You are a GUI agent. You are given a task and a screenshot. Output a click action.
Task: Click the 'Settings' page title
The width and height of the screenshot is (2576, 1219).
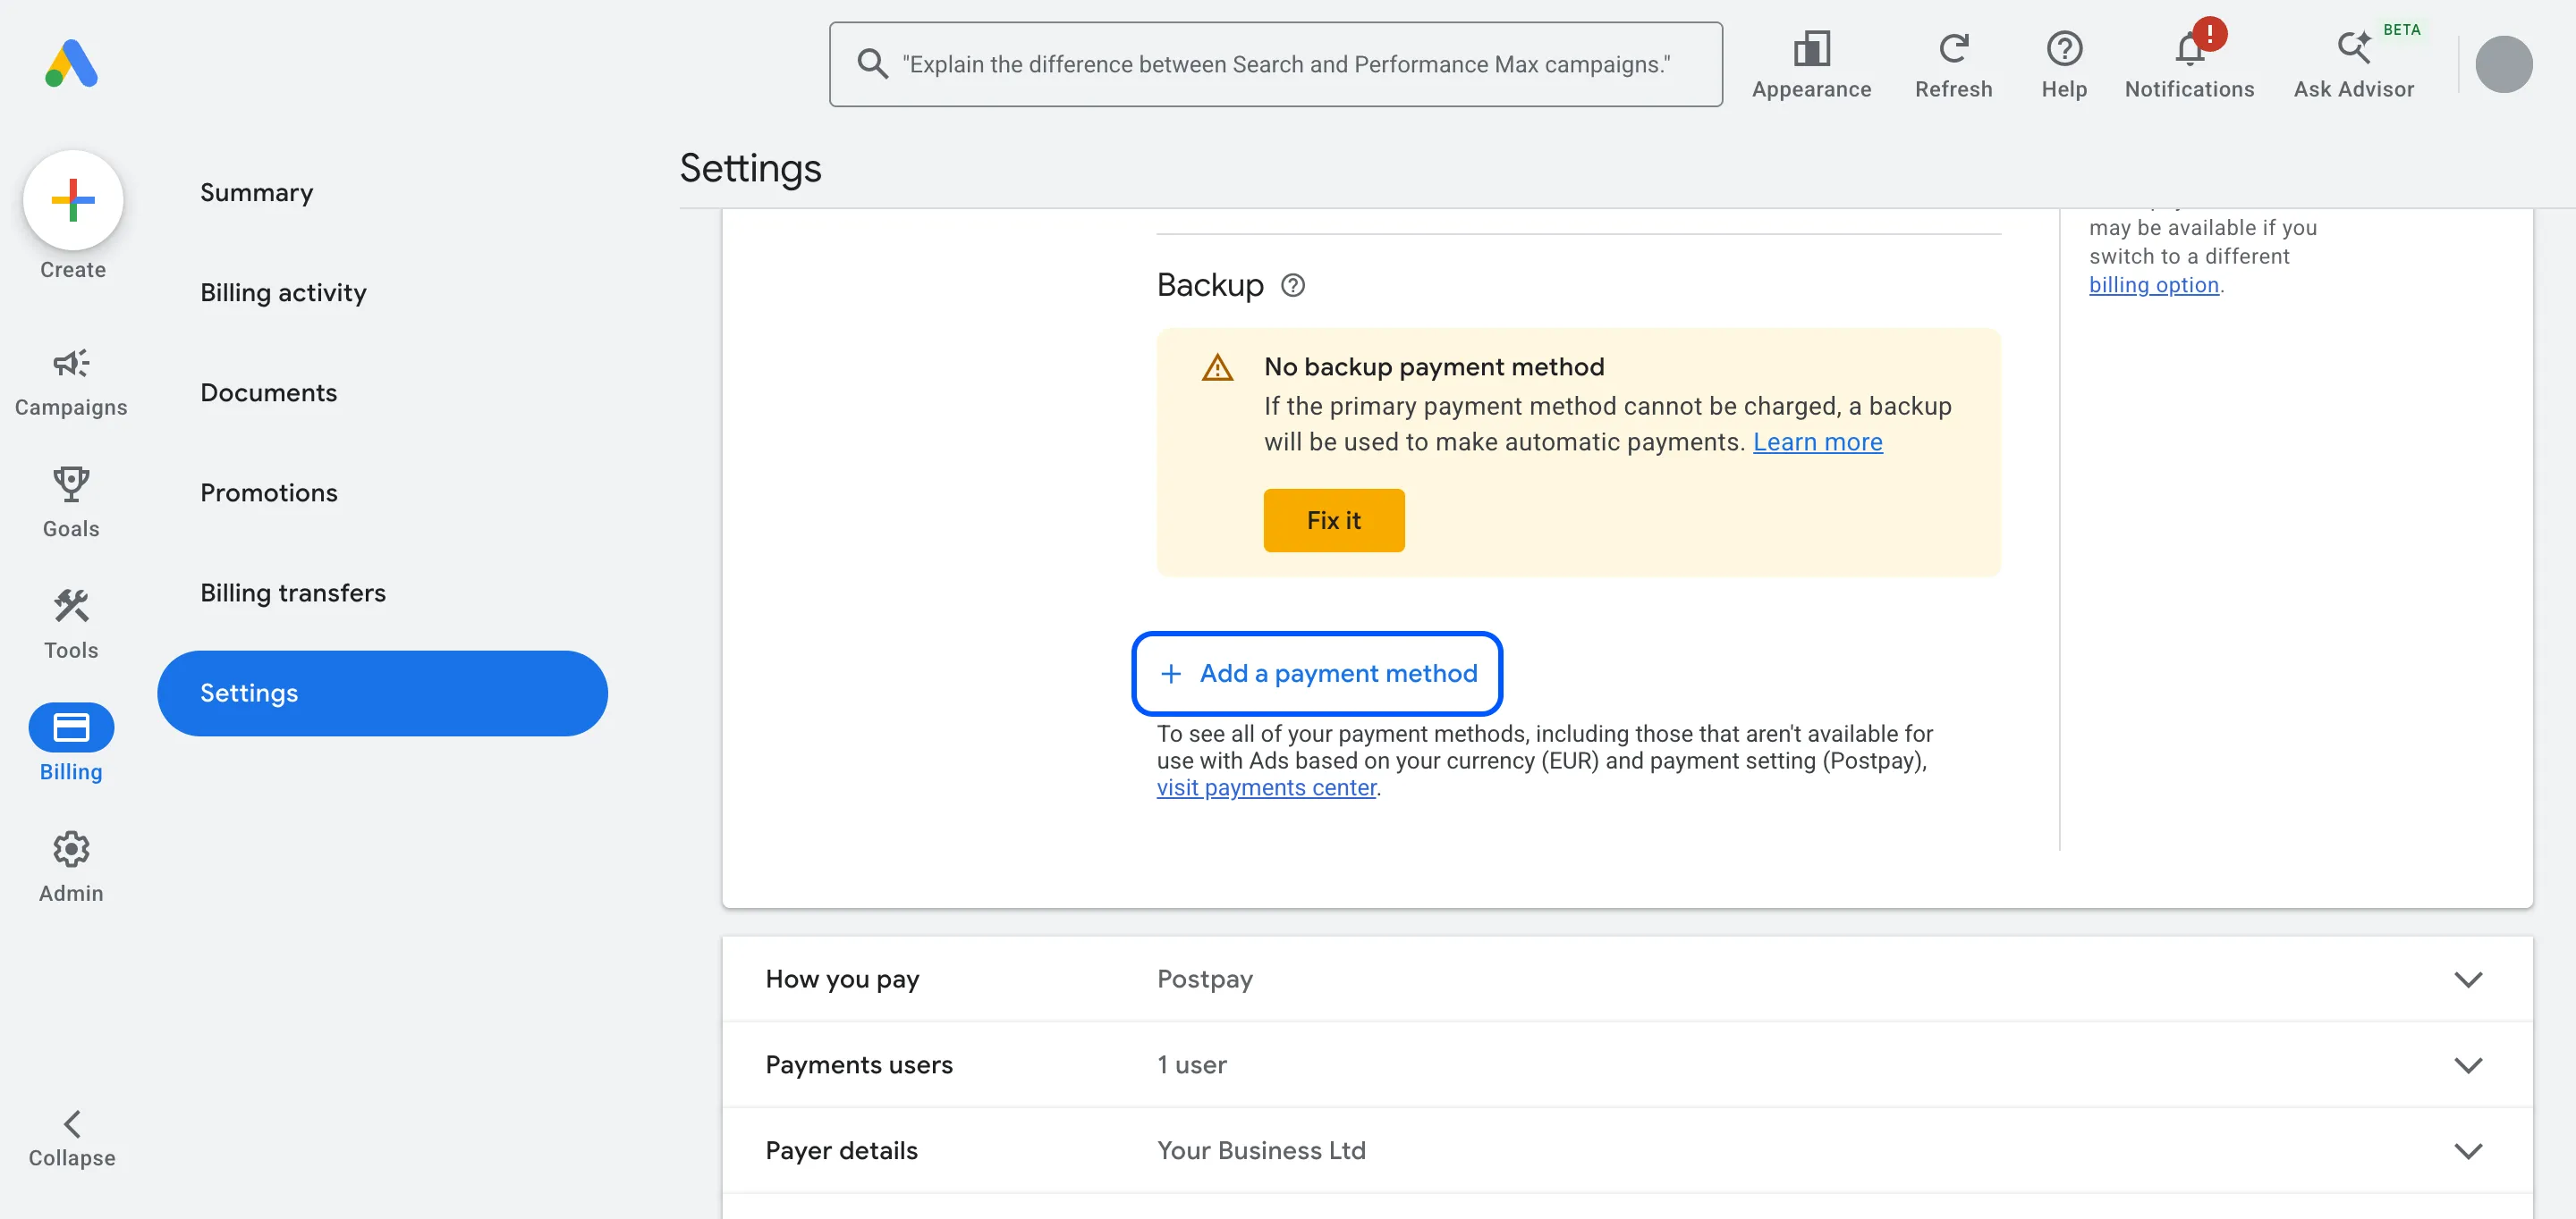pyautogui.click(x=750, y=168)
